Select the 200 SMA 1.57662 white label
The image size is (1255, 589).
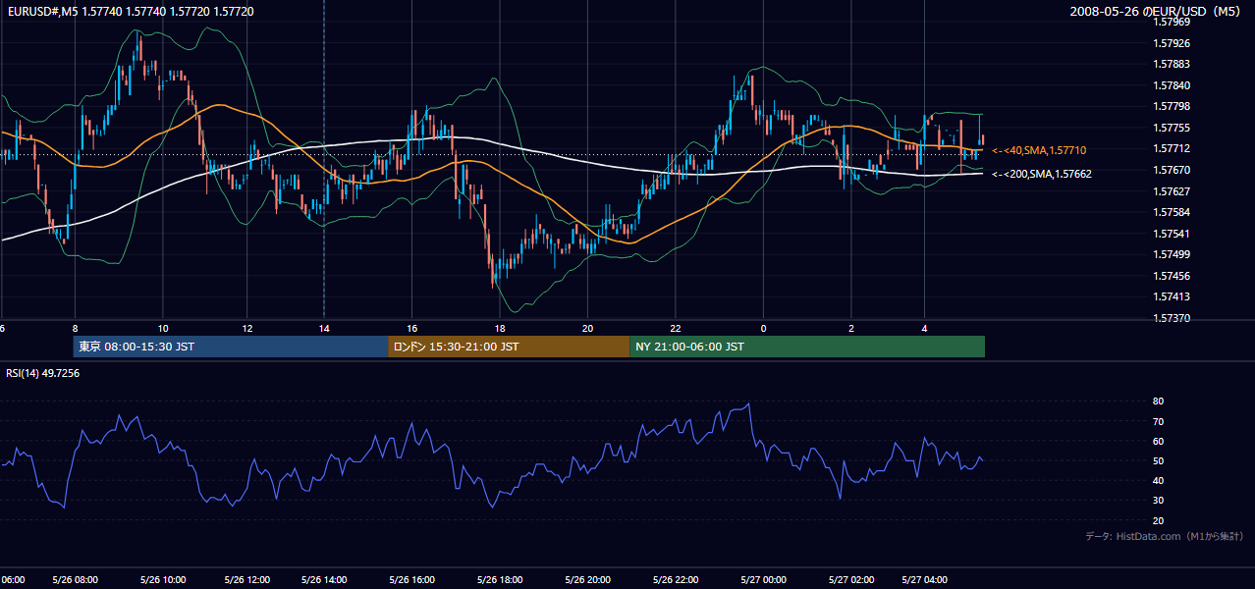tap(1042, 174)
